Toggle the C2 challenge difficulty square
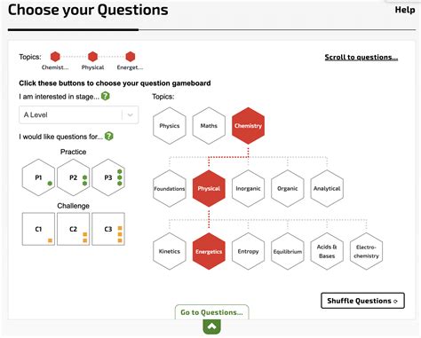 coord(74,229)
